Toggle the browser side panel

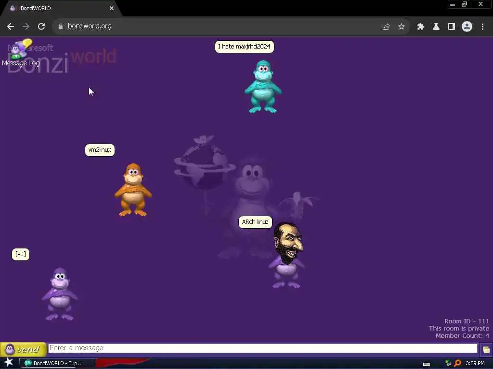(452, 27)
